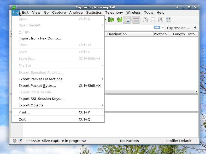Zoom in on packet text

pyautogui.click(x=145, y=20)
